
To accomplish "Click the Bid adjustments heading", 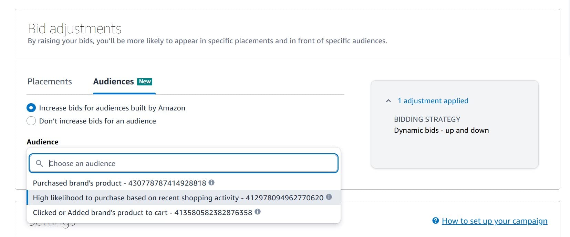I will pyautogui.click(x=74, y=29).
